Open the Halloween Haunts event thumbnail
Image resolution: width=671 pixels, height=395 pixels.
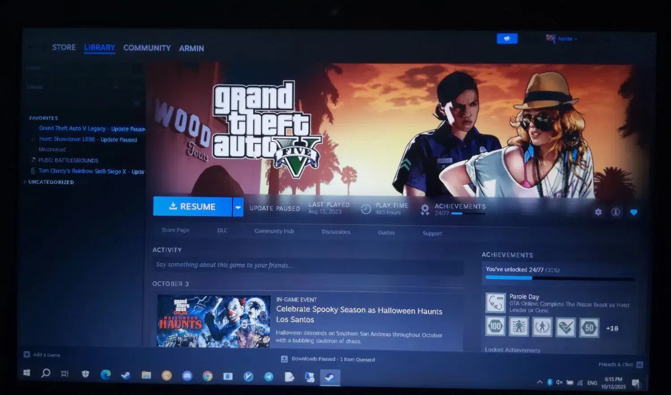click(214, 321)
